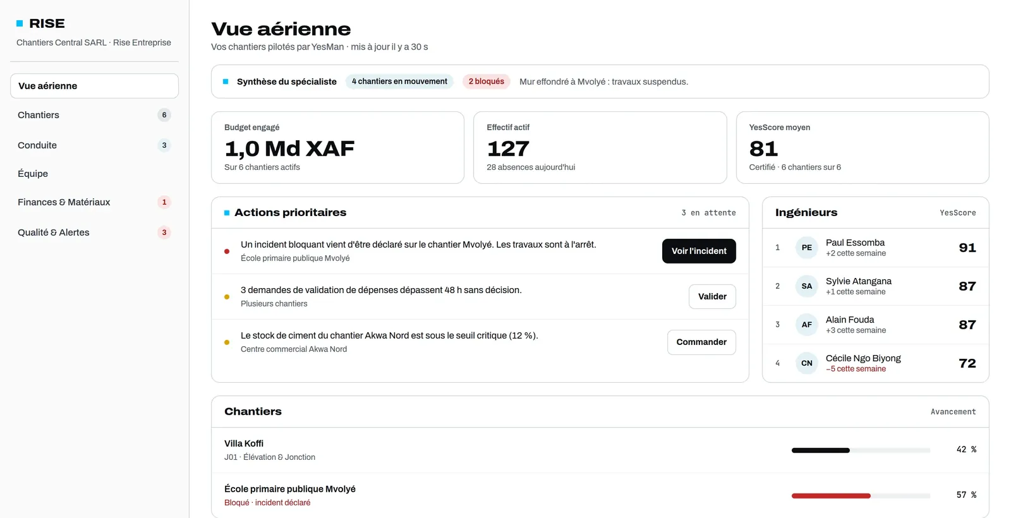
Task: Go to Chantiers in the sidebar
Action: click(x=94, y=115)
